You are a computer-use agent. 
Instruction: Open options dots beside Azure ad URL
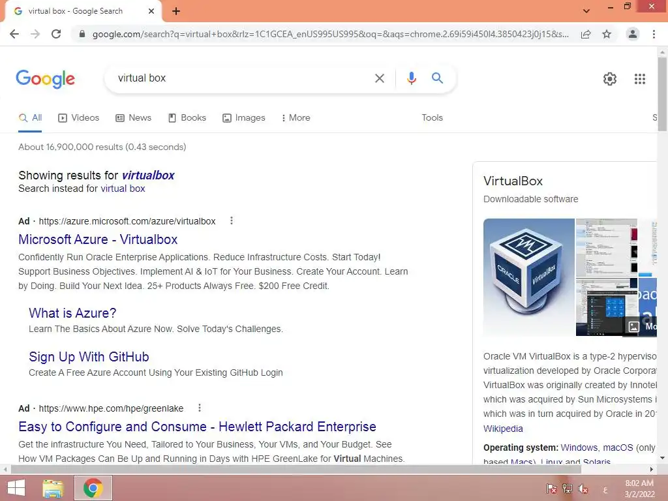pos(232,220)
